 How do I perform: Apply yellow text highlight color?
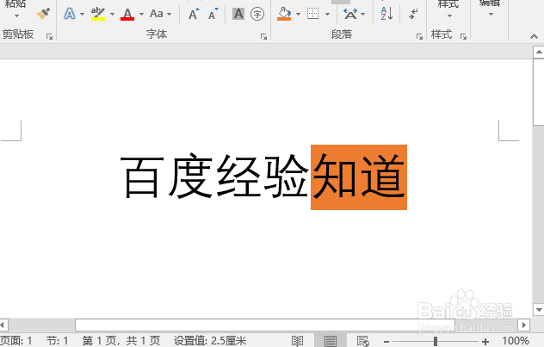[98, 14]
